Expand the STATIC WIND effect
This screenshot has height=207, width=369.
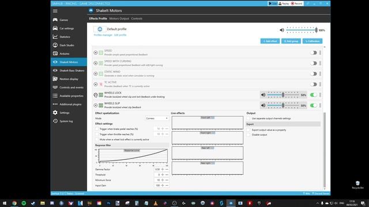pos(96,74)
